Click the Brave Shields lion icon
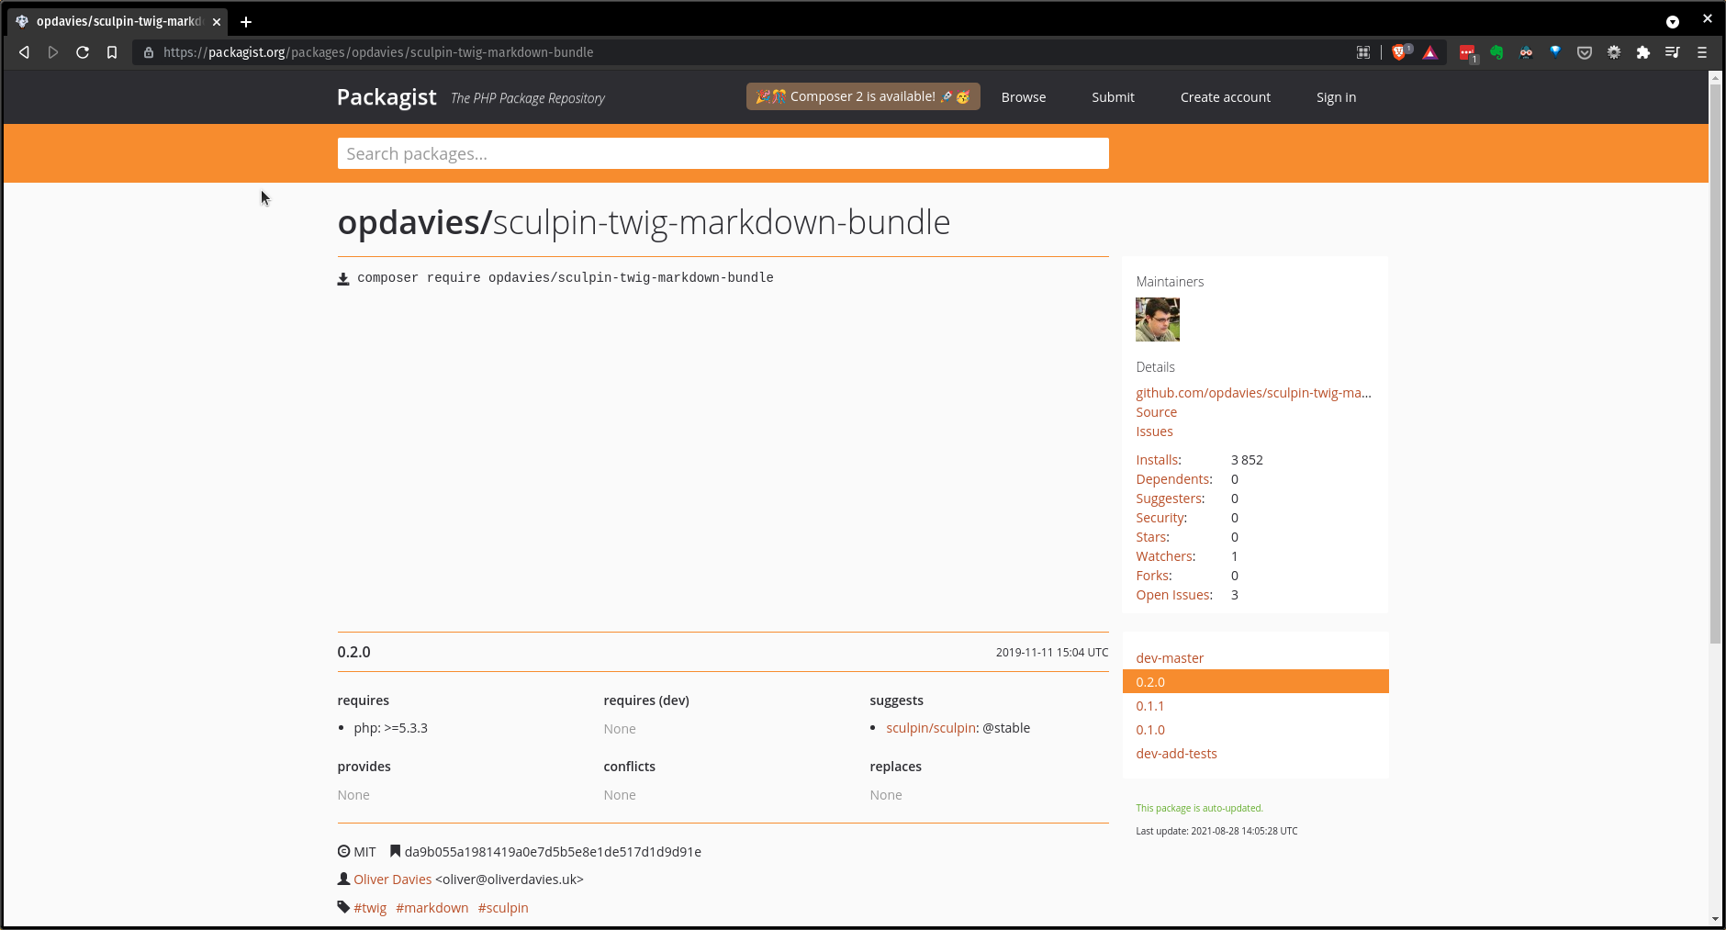 click(1399, 52)
